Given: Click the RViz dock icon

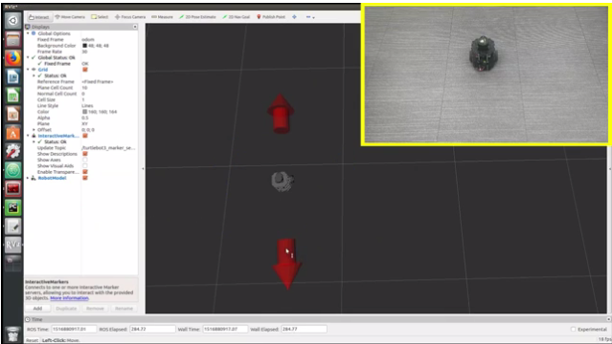Looking at the screenshot, I should (x=12, y=245).
